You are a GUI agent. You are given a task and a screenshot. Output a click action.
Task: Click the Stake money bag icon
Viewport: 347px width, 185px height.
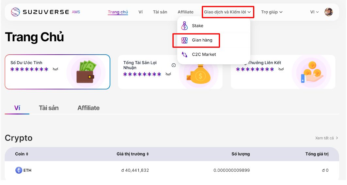184,26
